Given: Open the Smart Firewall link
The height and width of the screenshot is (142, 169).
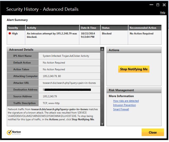Looking at the screenshot, I should [121, 109].
